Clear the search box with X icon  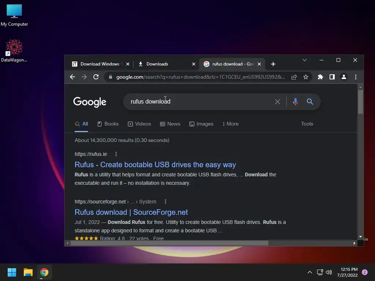pos(278,102)
